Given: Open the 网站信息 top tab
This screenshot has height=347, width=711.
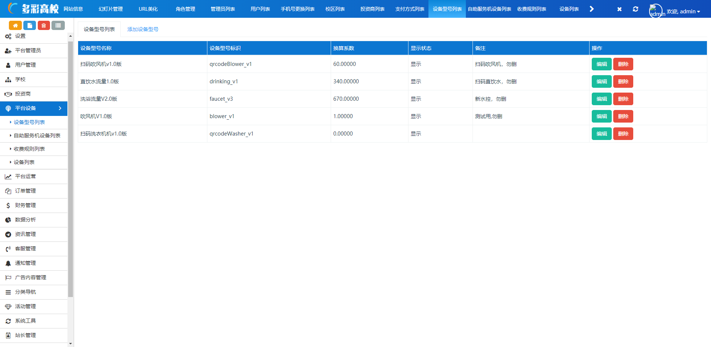Looking at the screenshot, I should 73,9.
